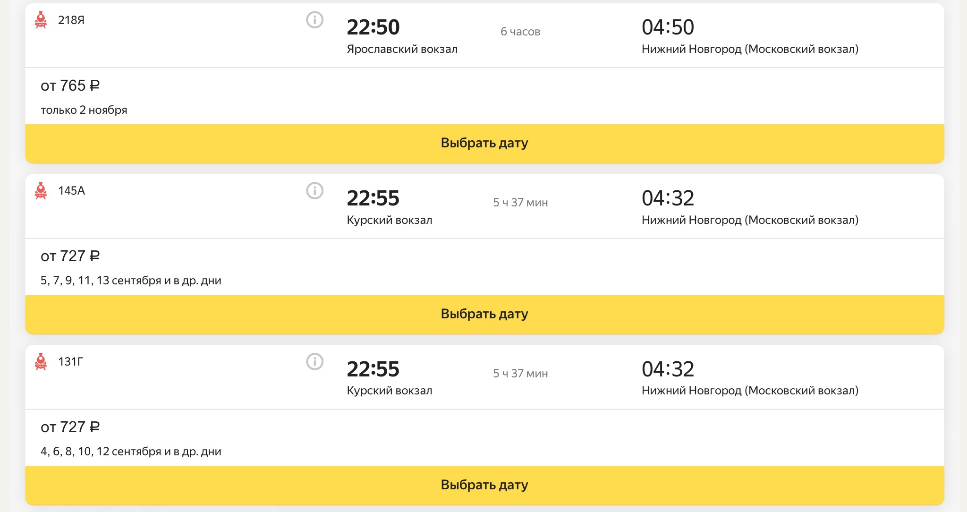This screenshot has height=512, width=967.
Task: Click the red train icon beside 218Я
Action: pos(41,20)
